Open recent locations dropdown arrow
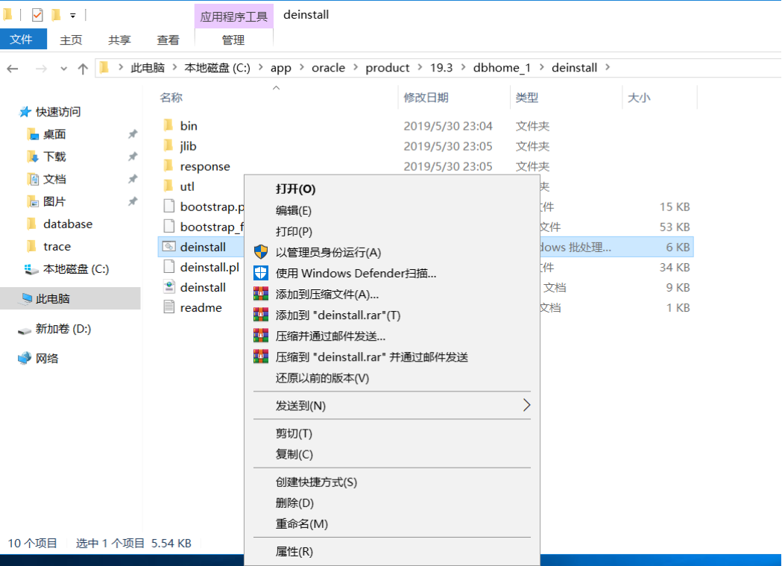 (63, 69)
